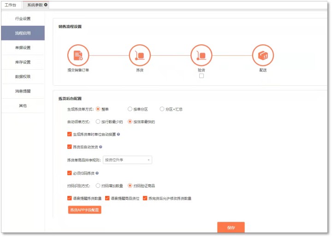Go to 库存设置 in the sidebar
Image resolution: width=332 pixels, height=237 pixels.
coord(23,62)
